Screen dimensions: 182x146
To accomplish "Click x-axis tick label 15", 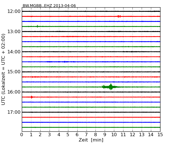I will pyautogui.click(x=160, y=135).
